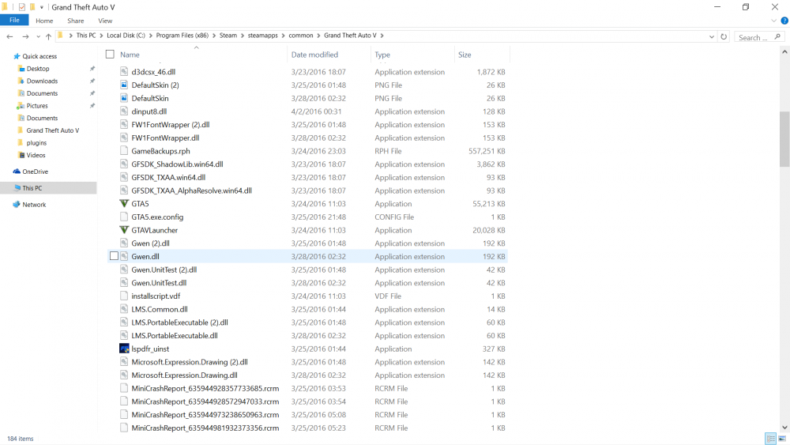Image resolution: width=790 pixels, height=445 pixels.
Task: Select 'MiniCrashReport_635944981932373356.rcrm' file name
Action: click(205, 428)
